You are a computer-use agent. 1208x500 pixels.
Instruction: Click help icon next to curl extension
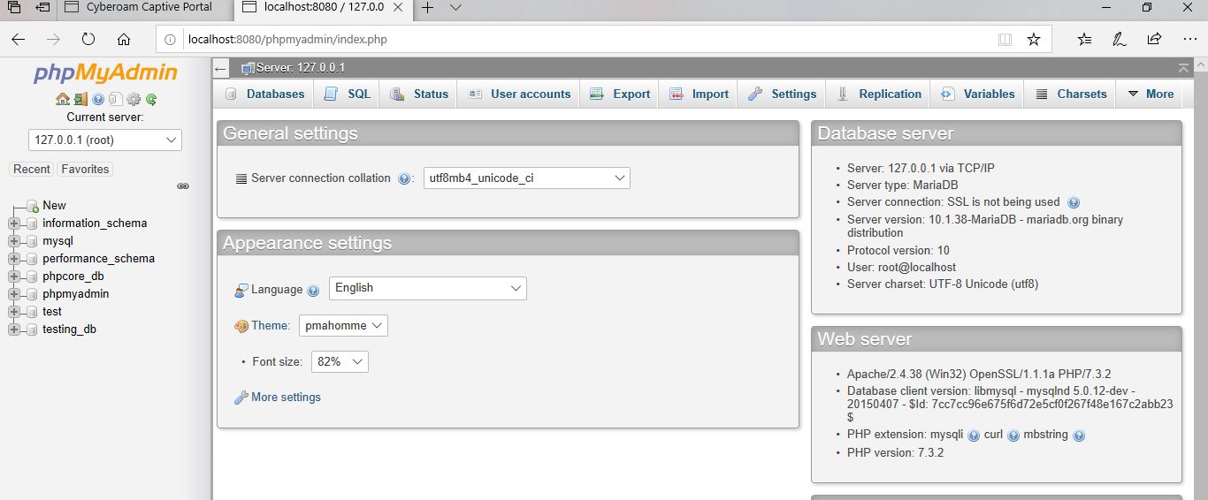(x=1013, y=436)
